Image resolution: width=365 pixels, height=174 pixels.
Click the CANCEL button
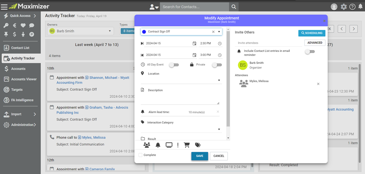coord(219,156)
